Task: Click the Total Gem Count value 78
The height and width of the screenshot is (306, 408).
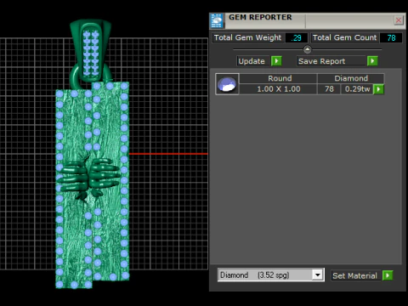Action: [x=391, y=38]
